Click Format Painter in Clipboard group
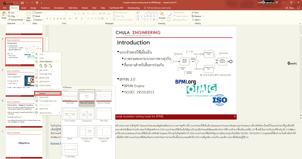 (15, 20)
